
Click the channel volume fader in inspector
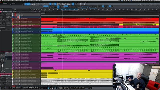click(3, 66)
